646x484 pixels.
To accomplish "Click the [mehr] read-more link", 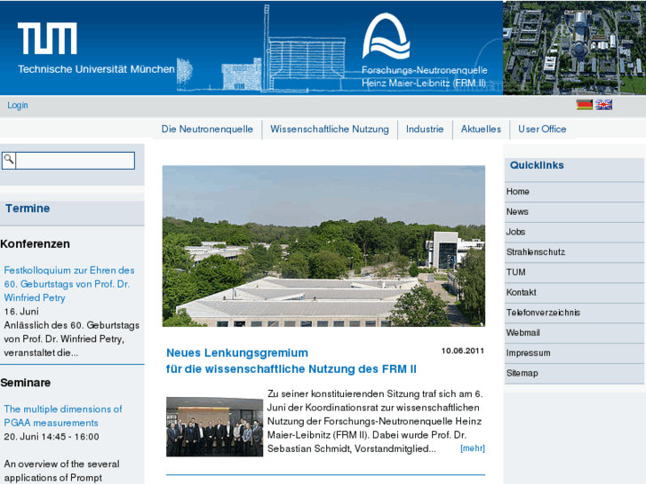I will pyautogui.click(x=473, y=448).
